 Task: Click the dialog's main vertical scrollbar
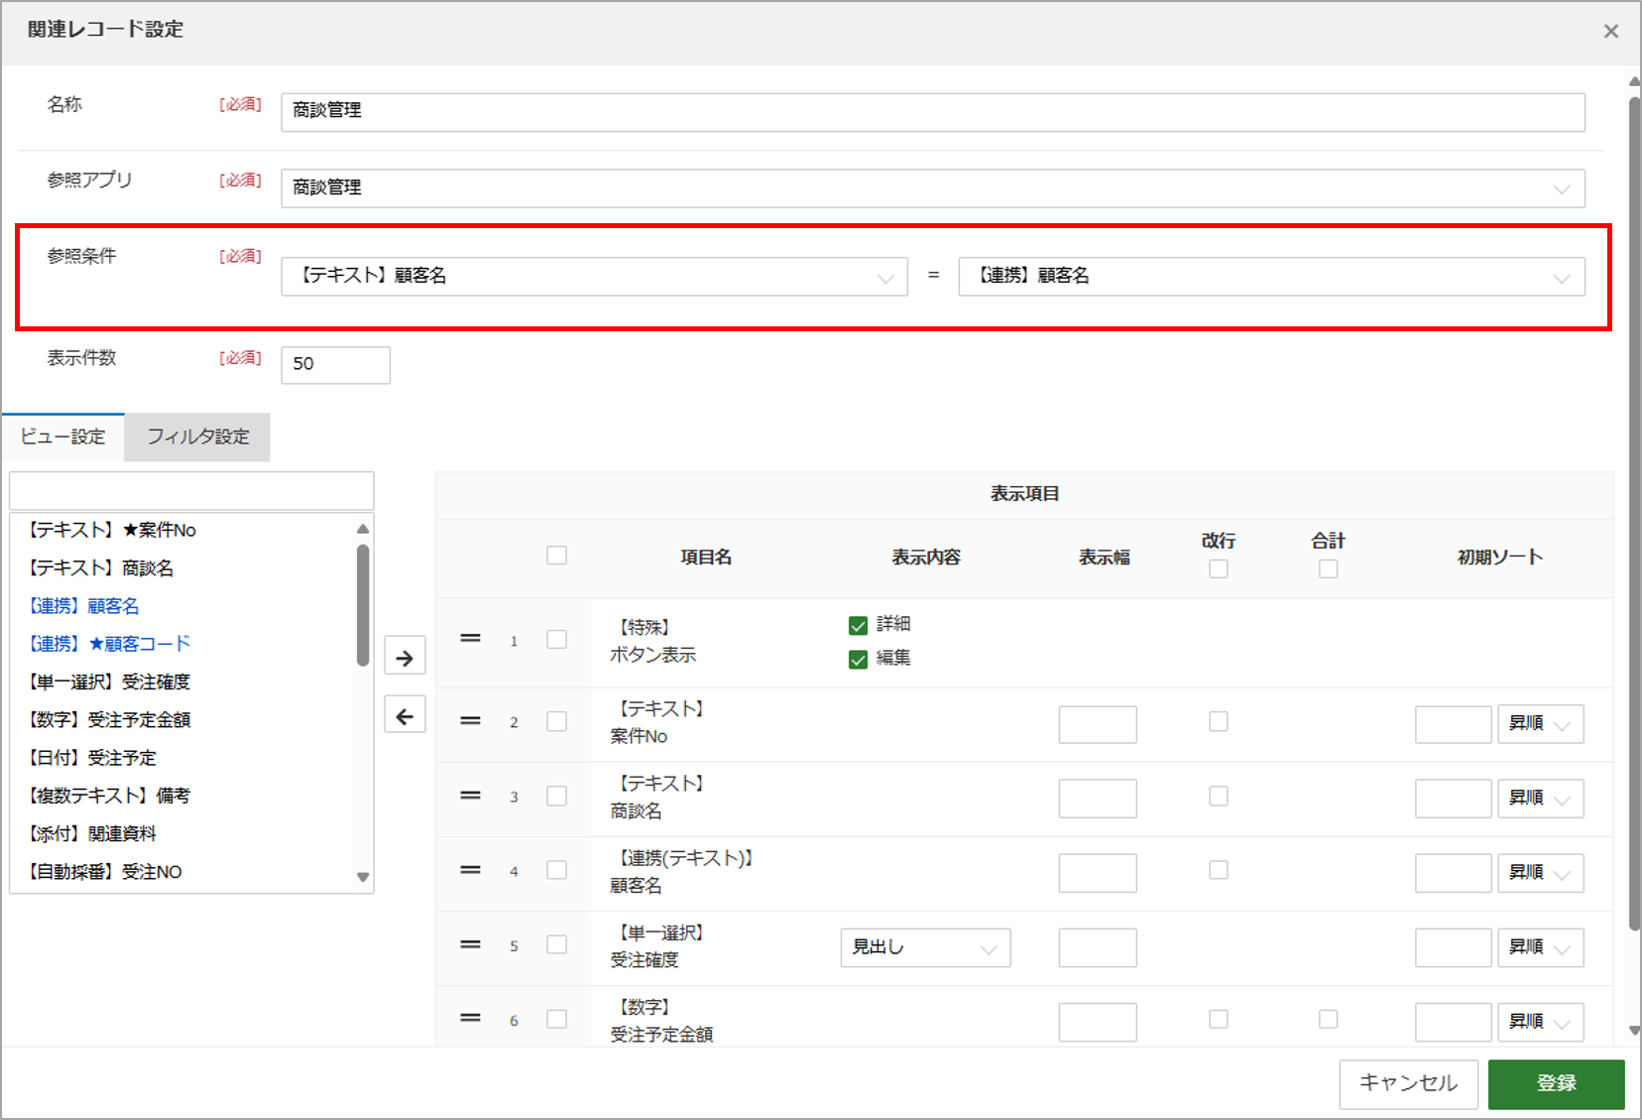(x=1634, y=514)
